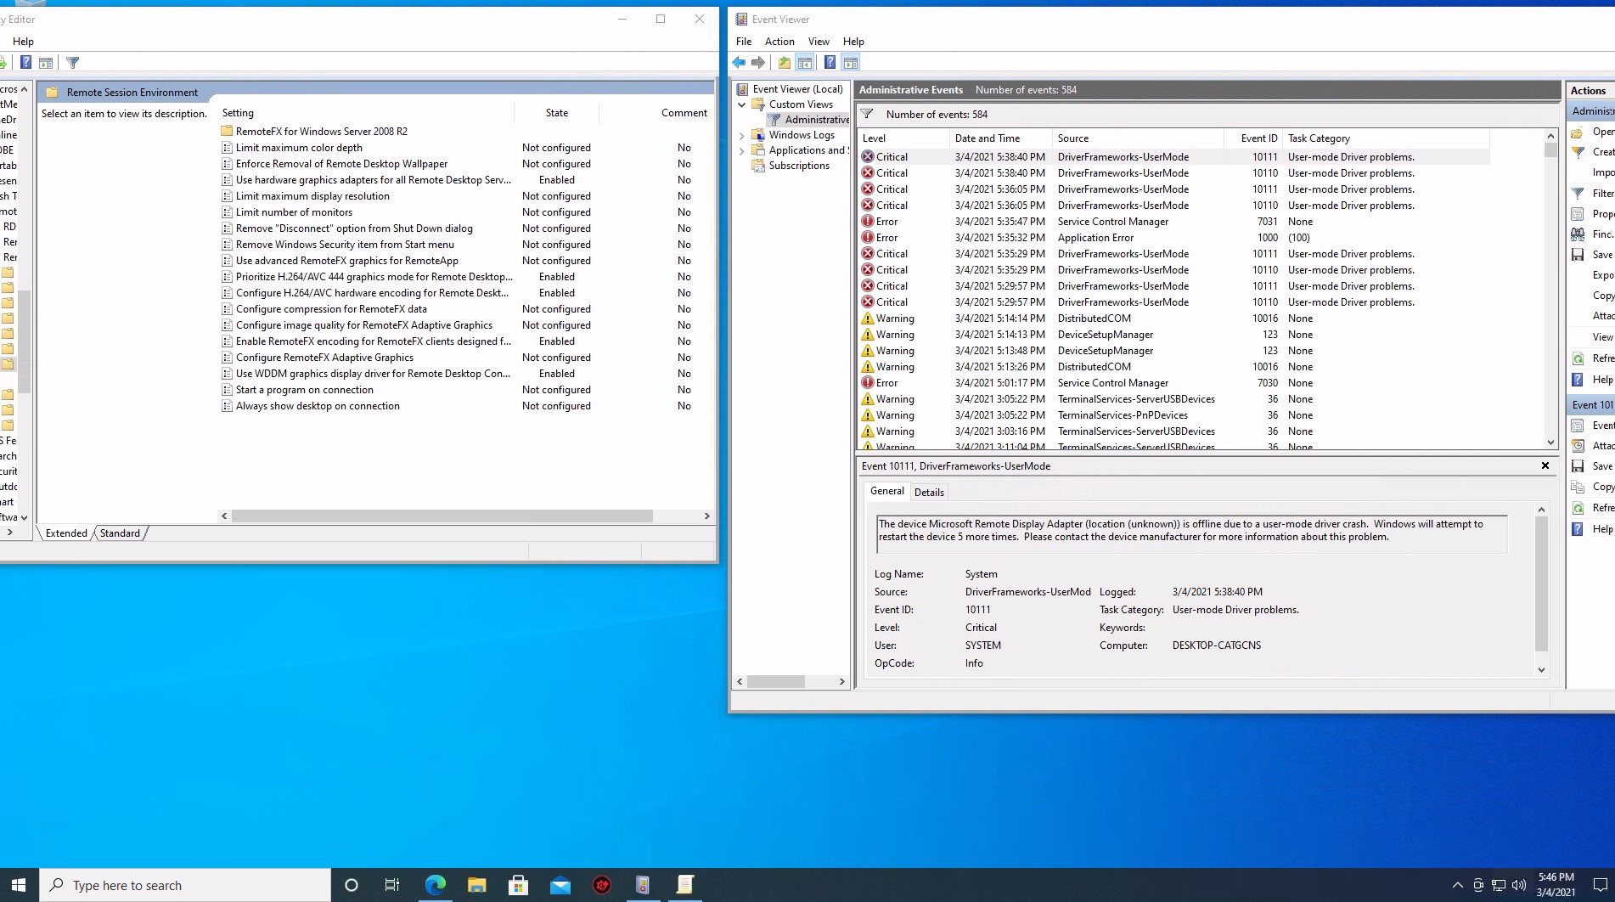Sort events by Event ID column header
Image resolution: width=1615 pixels, height=902 pixels.
click(x=1253, y=138)
